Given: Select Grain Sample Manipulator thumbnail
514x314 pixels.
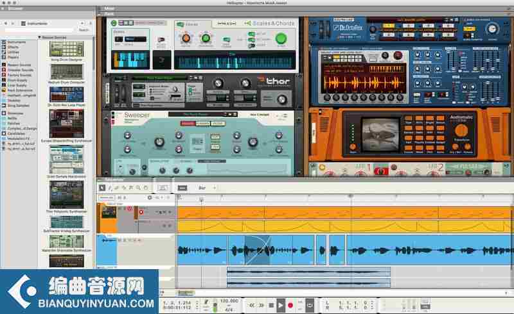Looking at the screenshot, I should 67,160.
